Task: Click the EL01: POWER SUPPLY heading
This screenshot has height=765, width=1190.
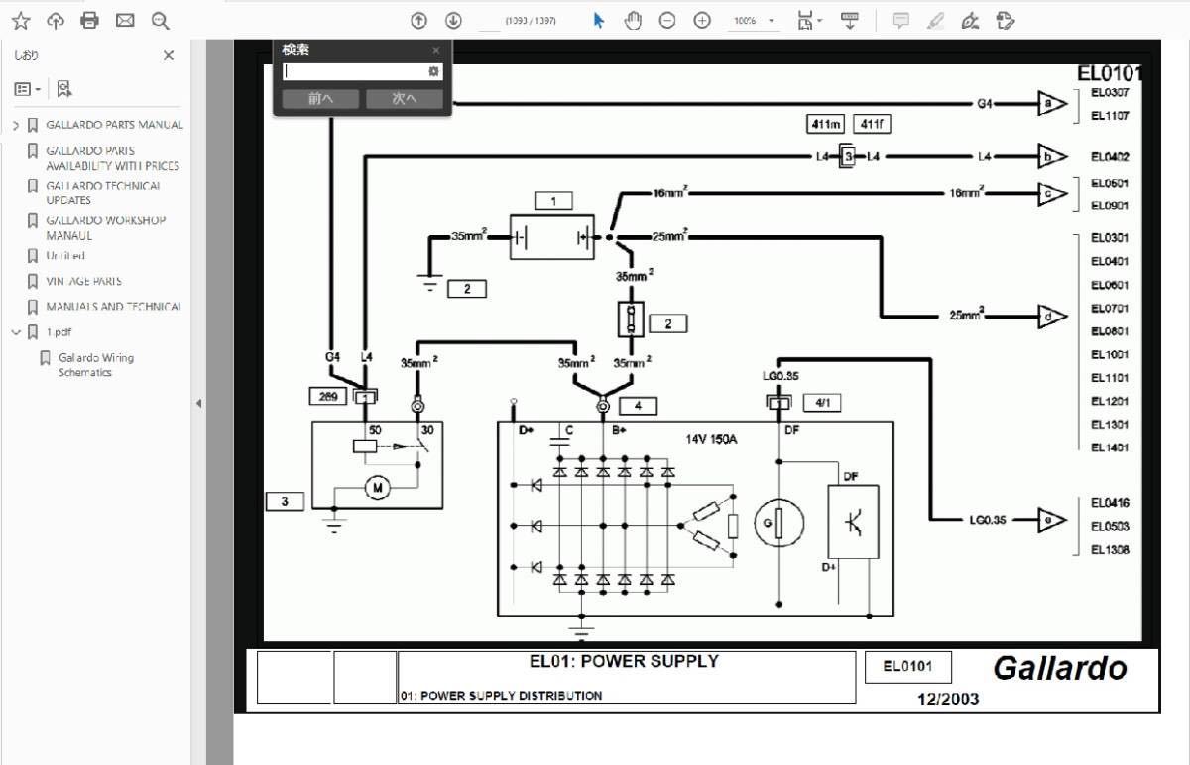Action: 625,661
